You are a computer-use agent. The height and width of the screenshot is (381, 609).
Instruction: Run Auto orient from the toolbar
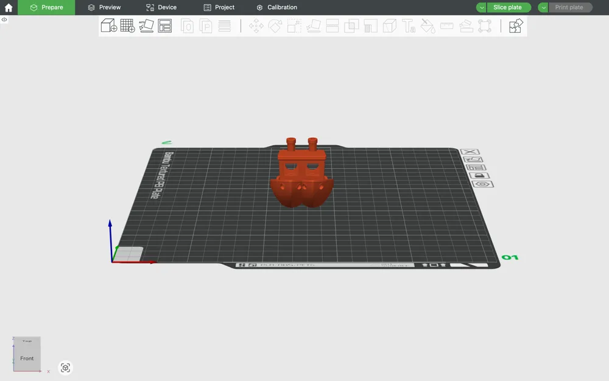(146, 26)
